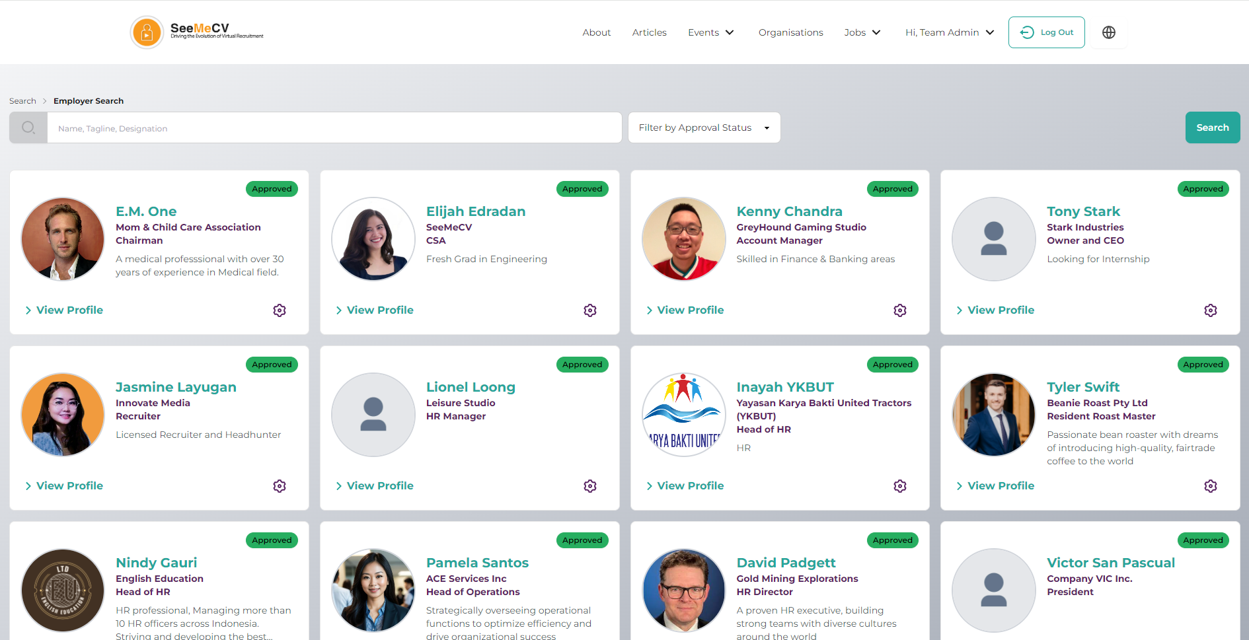Click the Log Out button
The width and height of the screenshot is (1249, 640).
click(1047, 32)
